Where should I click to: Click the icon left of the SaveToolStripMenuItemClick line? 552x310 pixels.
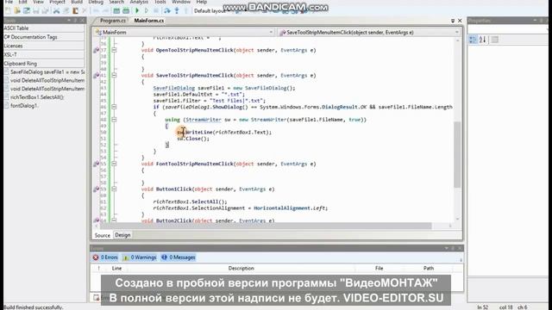tap(96, 75)
